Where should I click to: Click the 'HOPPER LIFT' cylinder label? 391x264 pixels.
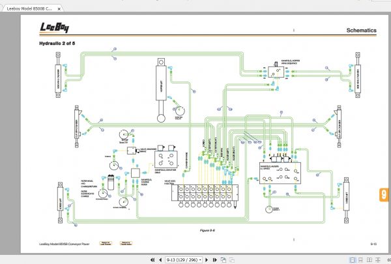click(x=162, y=87)
